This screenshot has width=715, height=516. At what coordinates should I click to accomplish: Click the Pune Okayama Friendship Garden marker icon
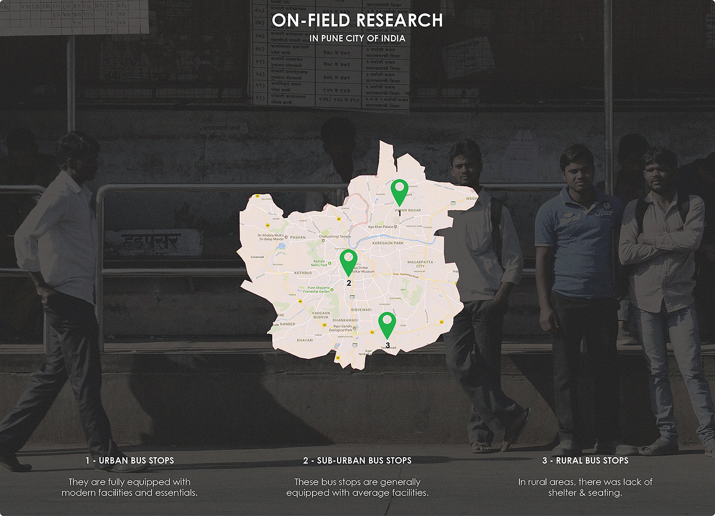332,289
